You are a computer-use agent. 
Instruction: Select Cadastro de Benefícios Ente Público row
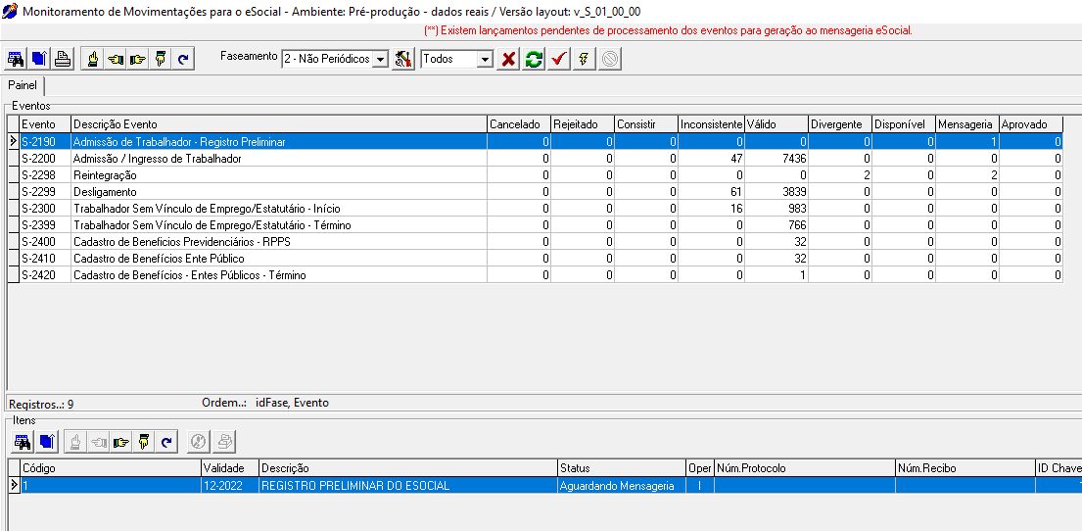coord(535,259)
